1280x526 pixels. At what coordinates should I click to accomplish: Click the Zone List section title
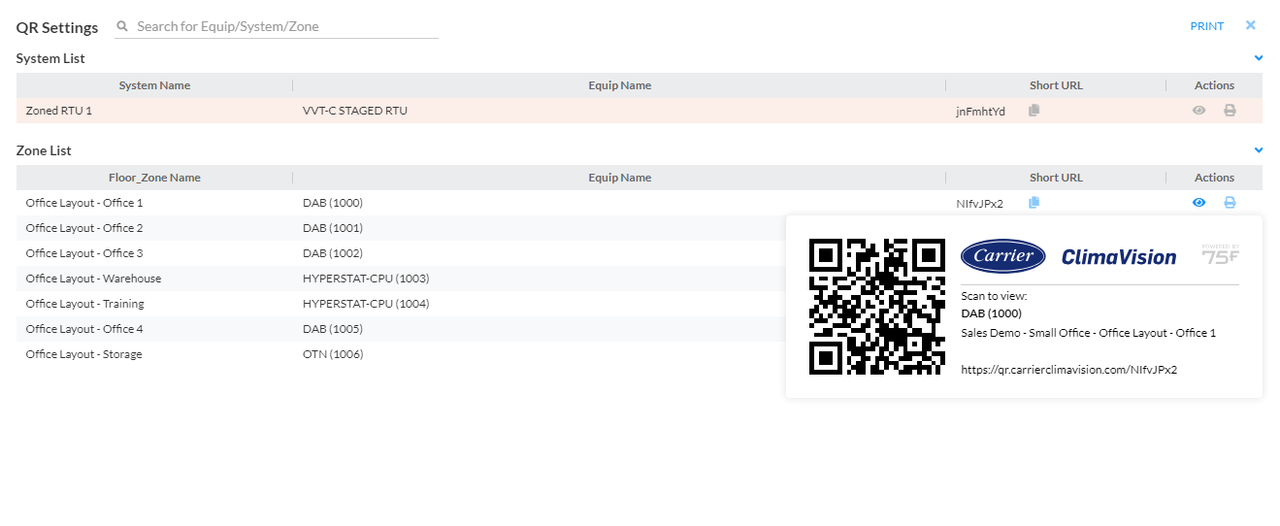44,150
